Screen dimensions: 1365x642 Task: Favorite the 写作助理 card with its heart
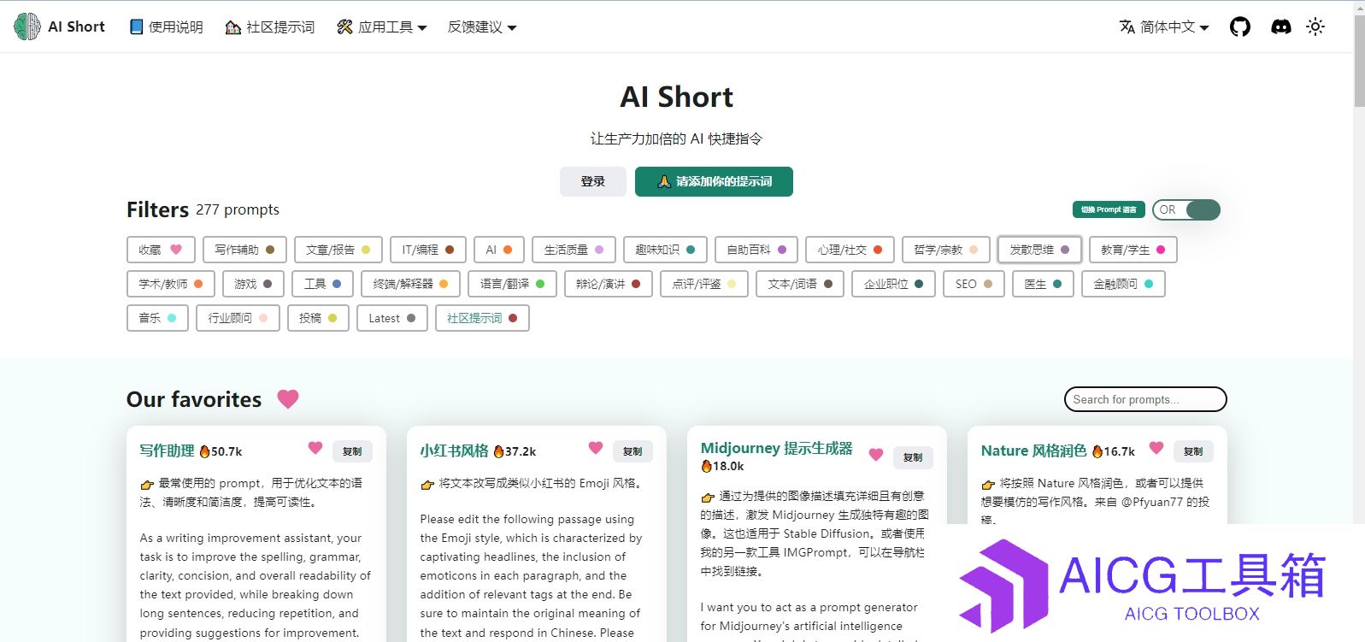tap(315, 448)
